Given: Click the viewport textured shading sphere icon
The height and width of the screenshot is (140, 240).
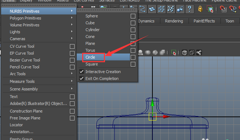Looking at the screenshot, I should [x=148, y=52].
